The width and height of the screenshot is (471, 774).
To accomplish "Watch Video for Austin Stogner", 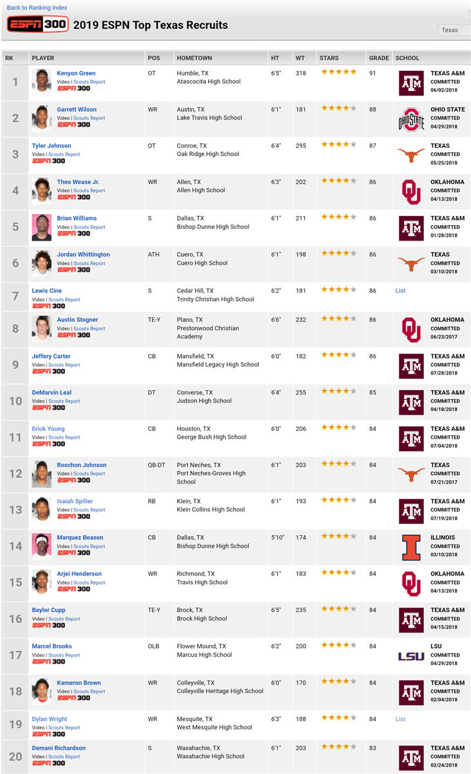I will [63, 328].
